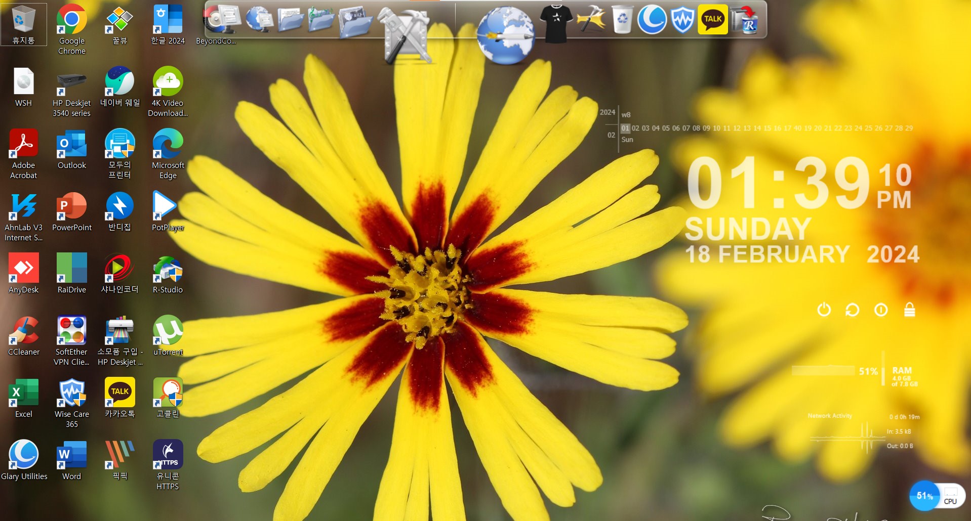Launch CCleaner from the desktop

click(23, 336)
